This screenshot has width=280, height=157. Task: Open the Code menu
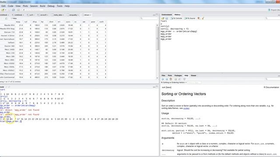[10, 6]
